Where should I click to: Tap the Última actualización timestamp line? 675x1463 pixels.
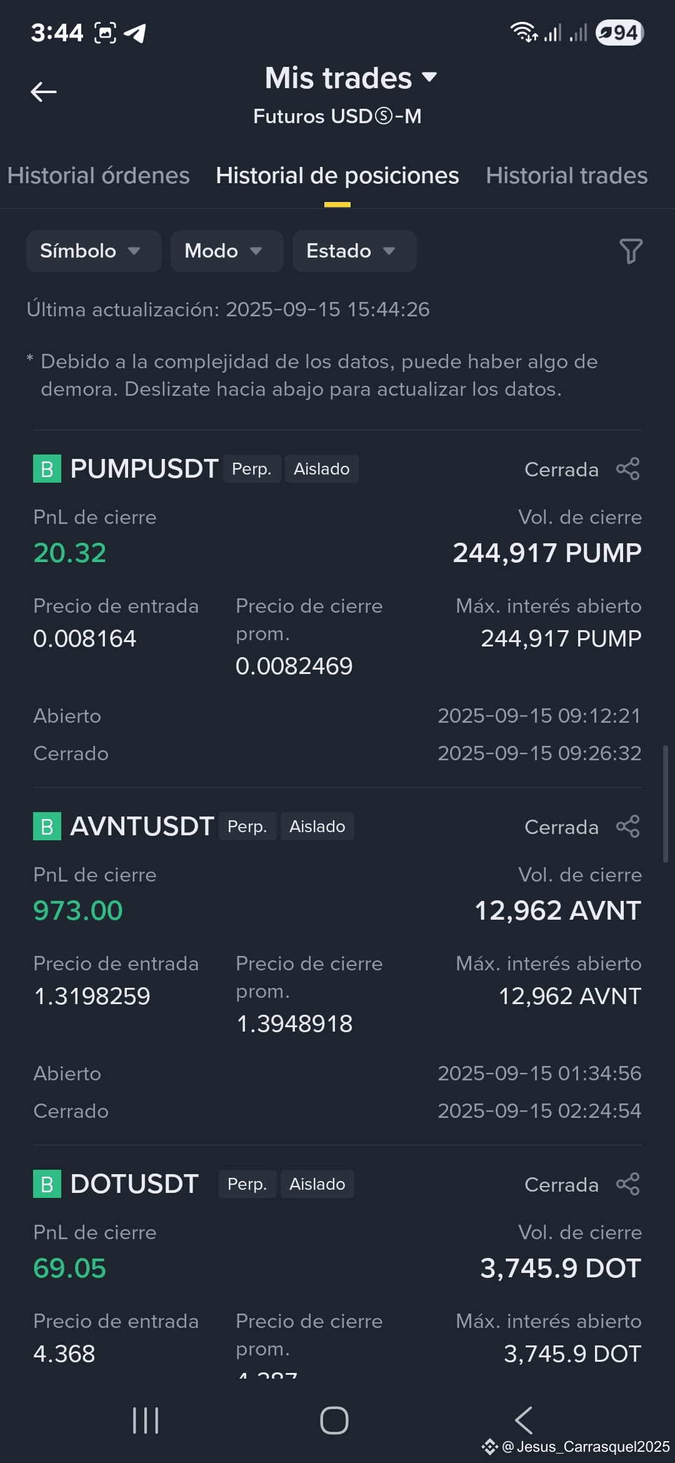[x=228, y=309]
